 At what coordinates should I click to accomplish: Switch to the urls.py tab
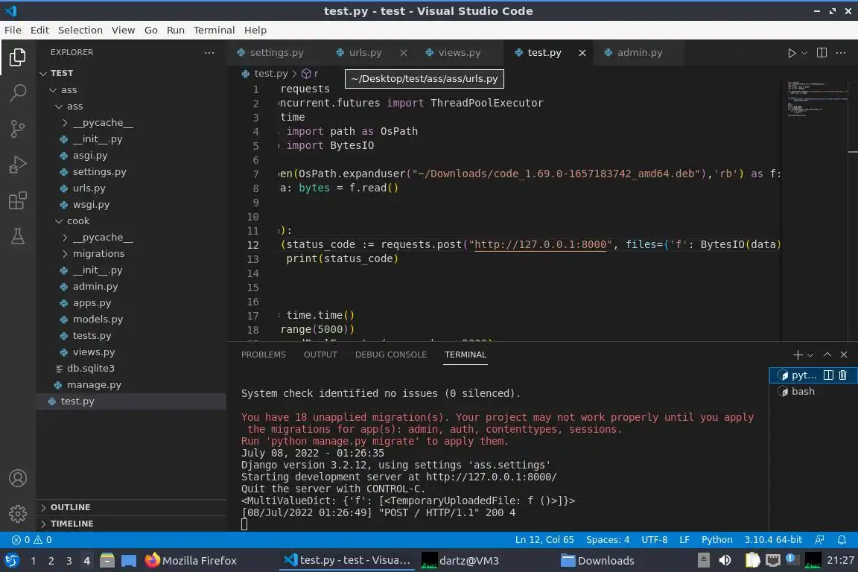365,53
